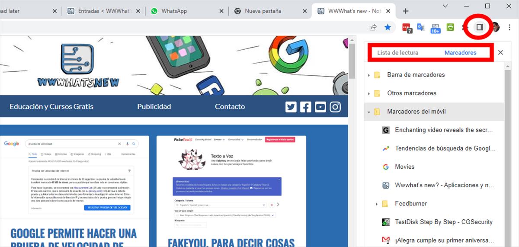Viewport: 519px width, 247px height.
Task: Visit the Twitter icon in site header
Action: (291, 107)
